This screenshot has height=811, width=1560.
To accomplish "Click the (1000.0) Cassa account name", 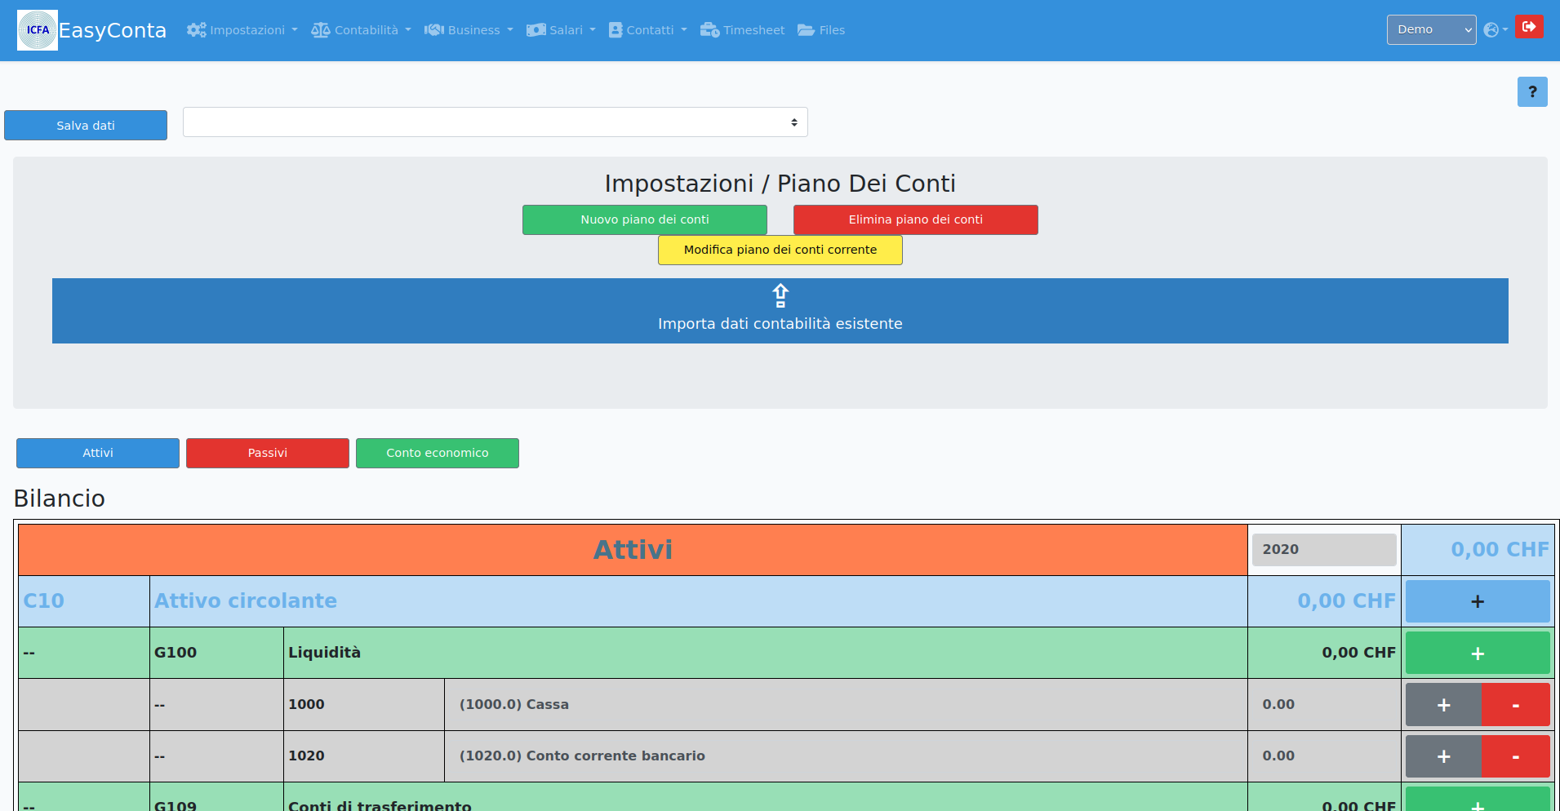I will click(x=514, y=704).
